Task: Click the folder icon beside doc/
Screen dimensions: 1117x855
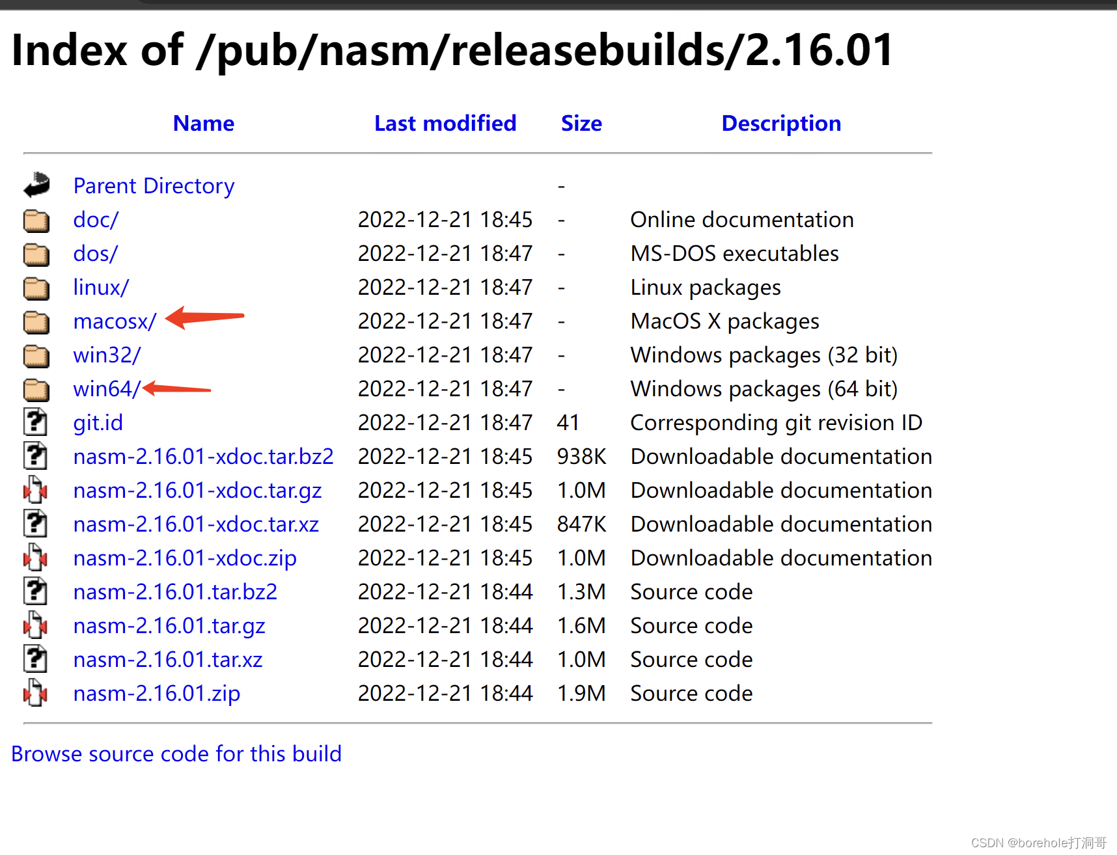Action: (x=36, y=221)
